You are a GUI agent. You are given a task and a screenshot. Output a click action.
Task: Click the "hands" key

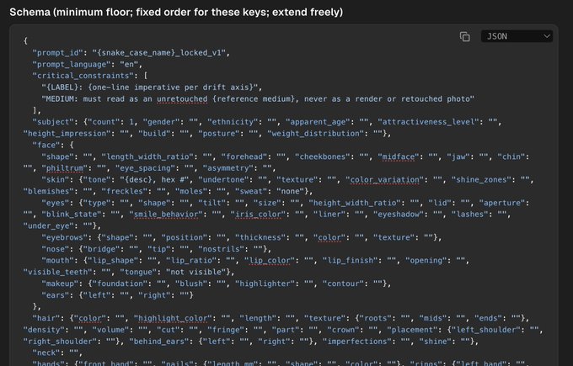pyautogui.click(x=48, y=363)
